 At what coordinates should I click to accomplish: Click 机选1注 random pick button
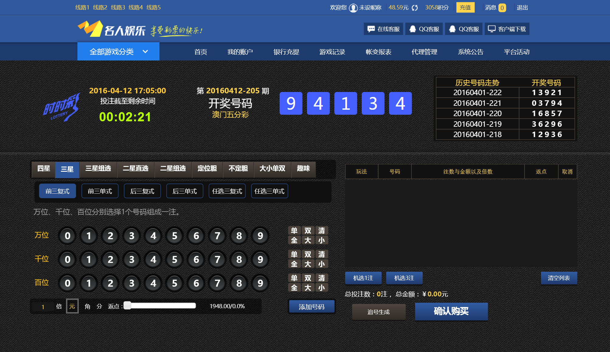(363, 278)
